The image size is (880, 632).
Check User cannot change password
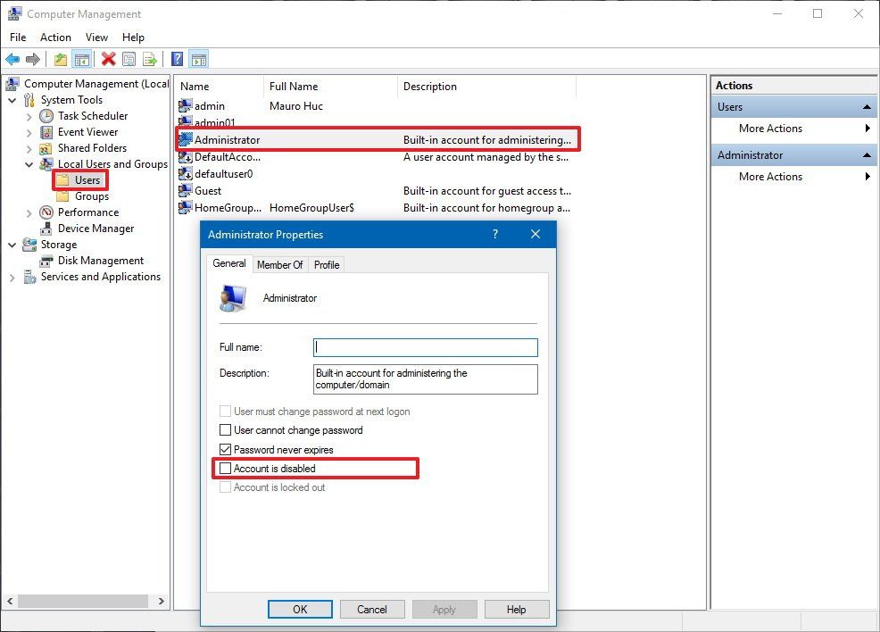[225, 430]
